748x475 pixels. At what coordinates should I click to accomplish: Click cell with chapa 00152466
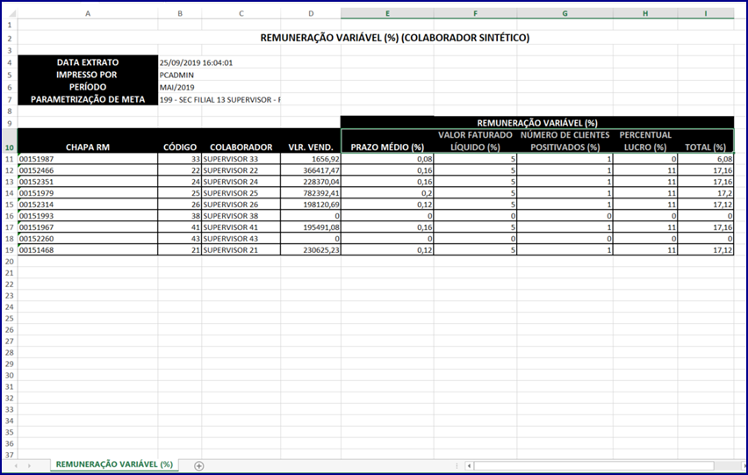click(88, 170)
